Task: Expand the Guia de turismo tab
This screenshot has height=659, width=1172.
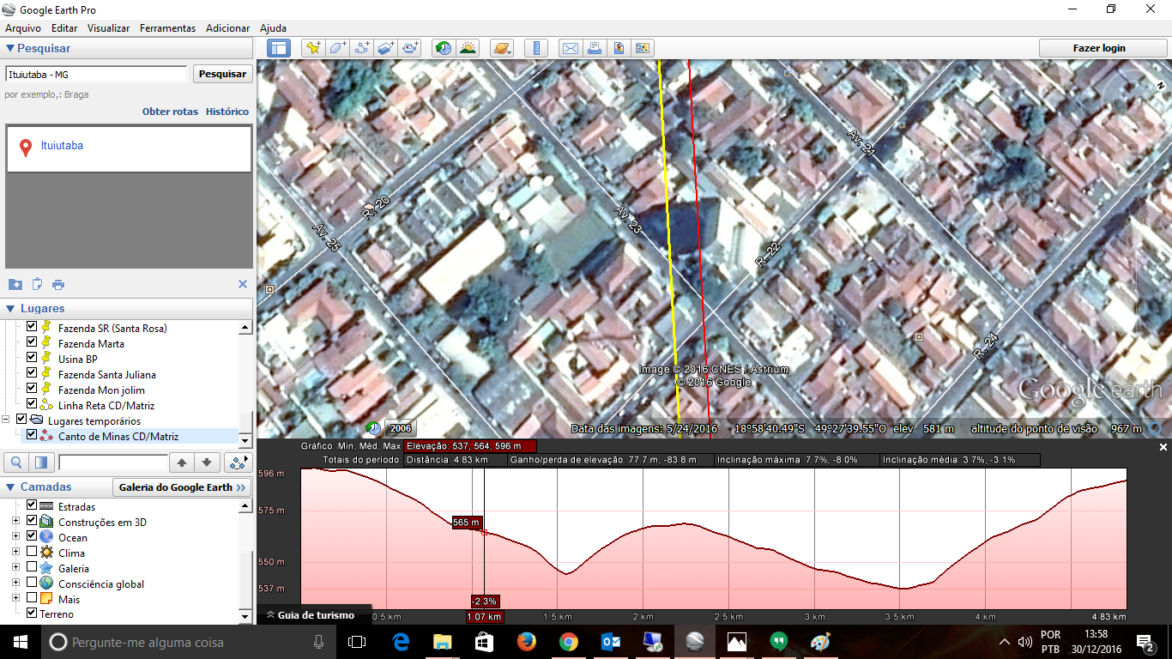Action: 314,614
